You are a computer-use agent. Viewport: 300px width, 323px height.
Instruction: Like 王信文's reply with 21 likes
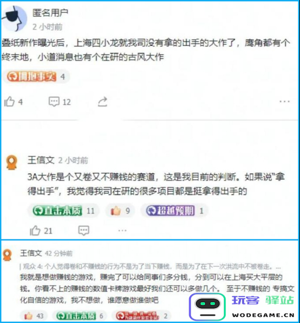(41, 231)
